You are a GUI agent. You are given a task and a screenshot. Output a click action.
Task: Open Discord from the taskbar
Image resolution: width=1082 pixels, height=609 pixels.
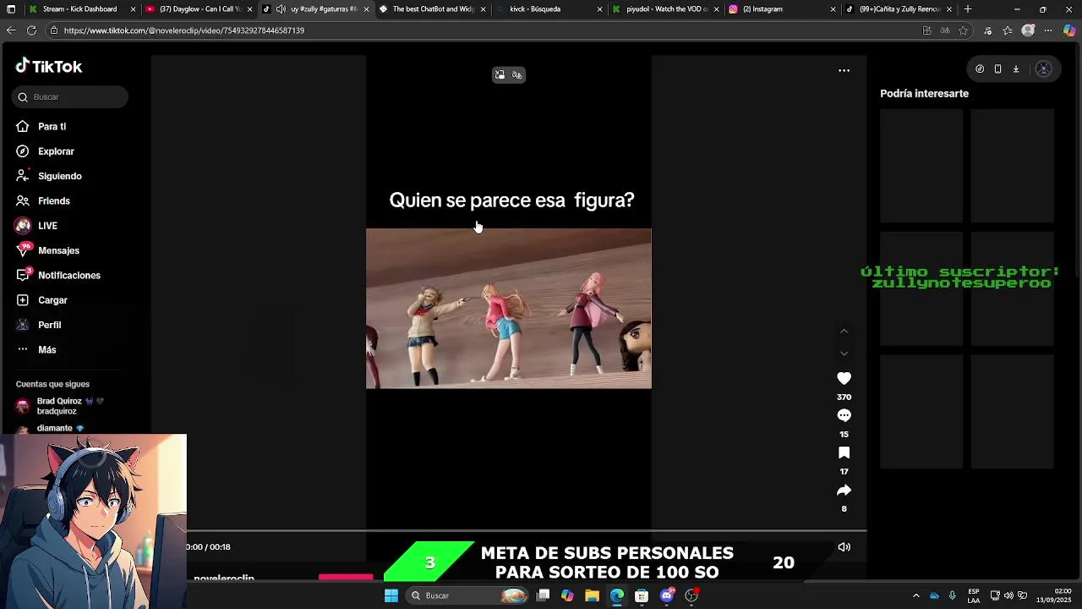(666, 595)
